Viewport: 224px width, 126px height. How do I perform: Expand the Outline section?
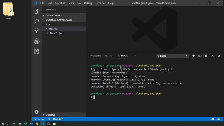(x=64, y=115)
